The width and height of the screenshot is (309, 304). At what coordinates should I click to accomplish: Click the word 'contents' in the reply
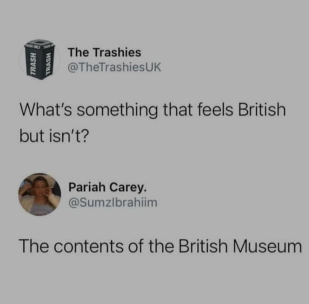88,247
